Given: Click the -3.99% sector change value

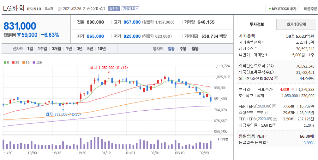Looking at the screenshot, I should click(308, 143).
